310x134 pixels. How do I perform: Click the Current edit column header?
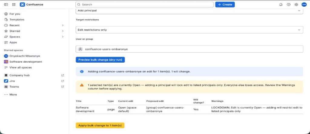pyautogui.click(x=126, y=101)
